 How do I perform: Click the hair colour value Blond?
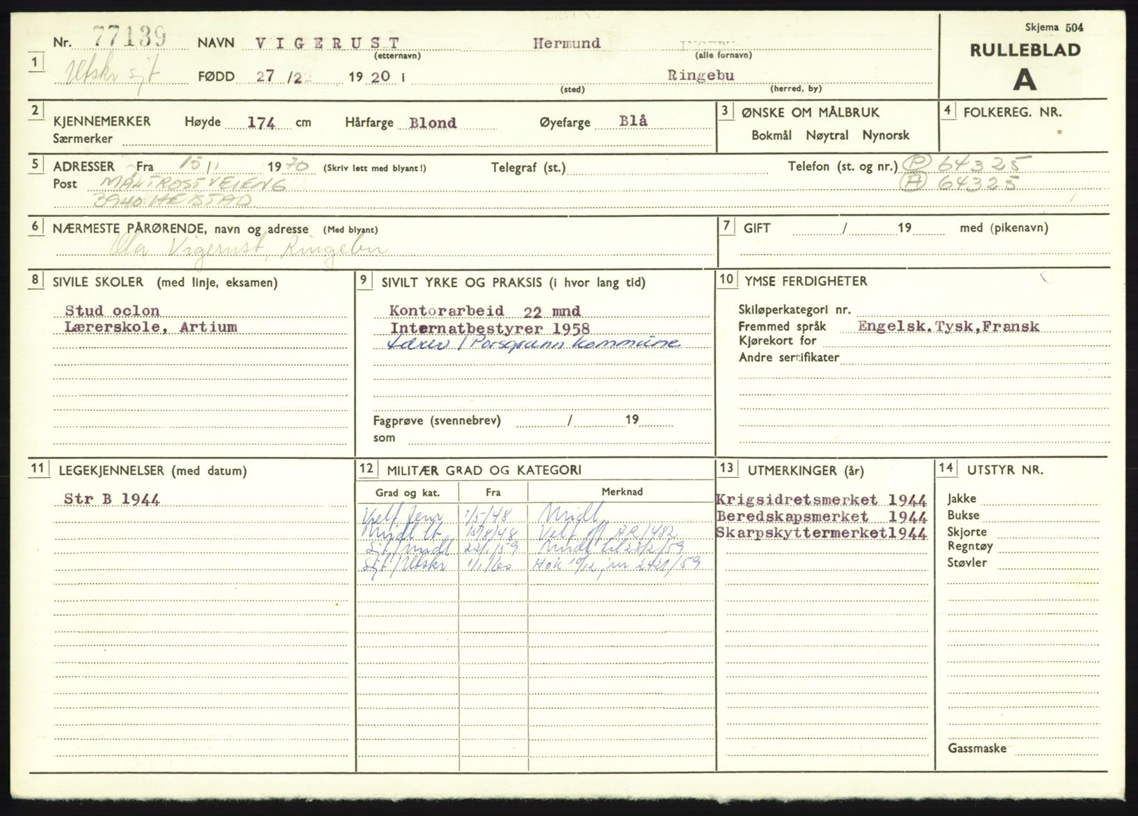click(433, 123)
